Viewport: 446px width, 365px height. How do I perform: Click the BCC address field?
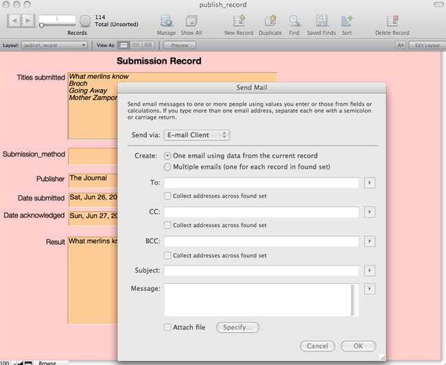coord(261,242)
